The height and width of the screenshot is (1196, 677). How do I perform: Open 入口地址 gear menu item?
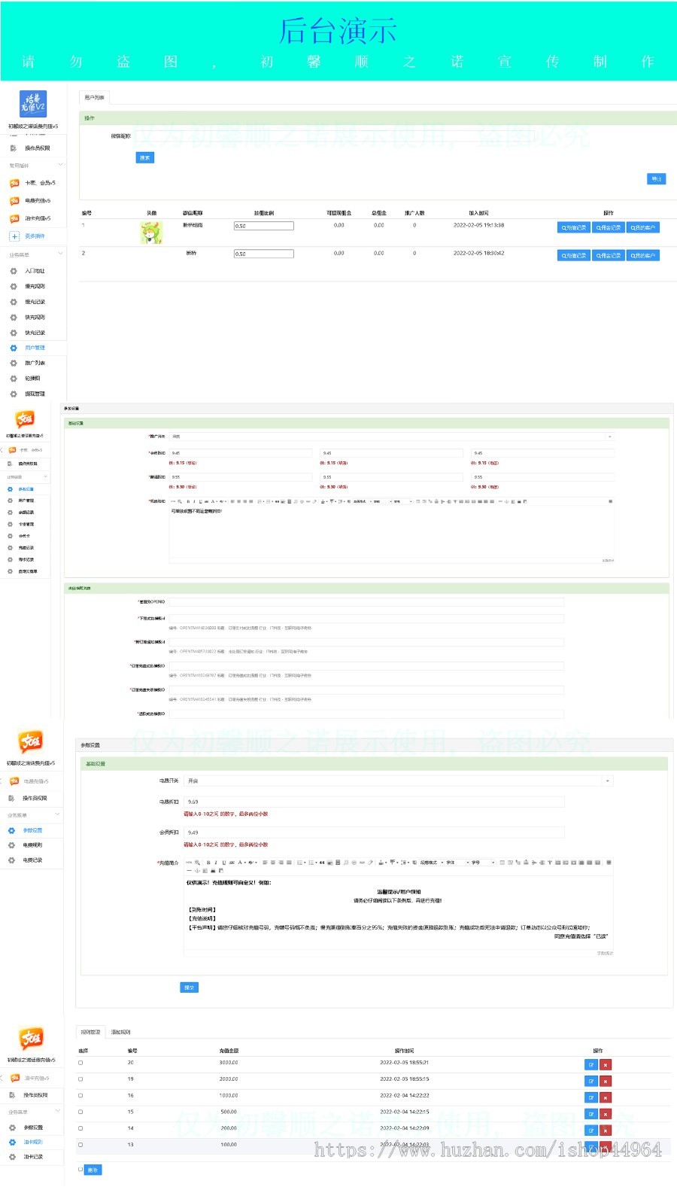coord(28,271)
